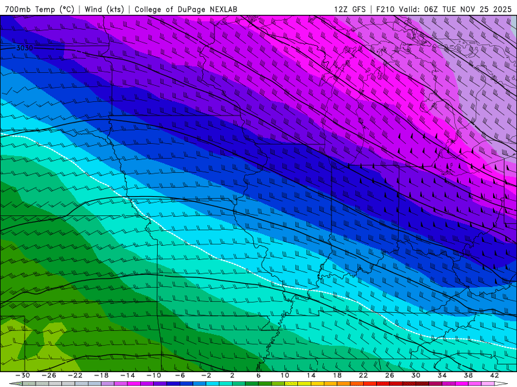Viewport: 517px width, 387px height.
Task: Click the '30' color scale label
Action: (x=416, y=375)
